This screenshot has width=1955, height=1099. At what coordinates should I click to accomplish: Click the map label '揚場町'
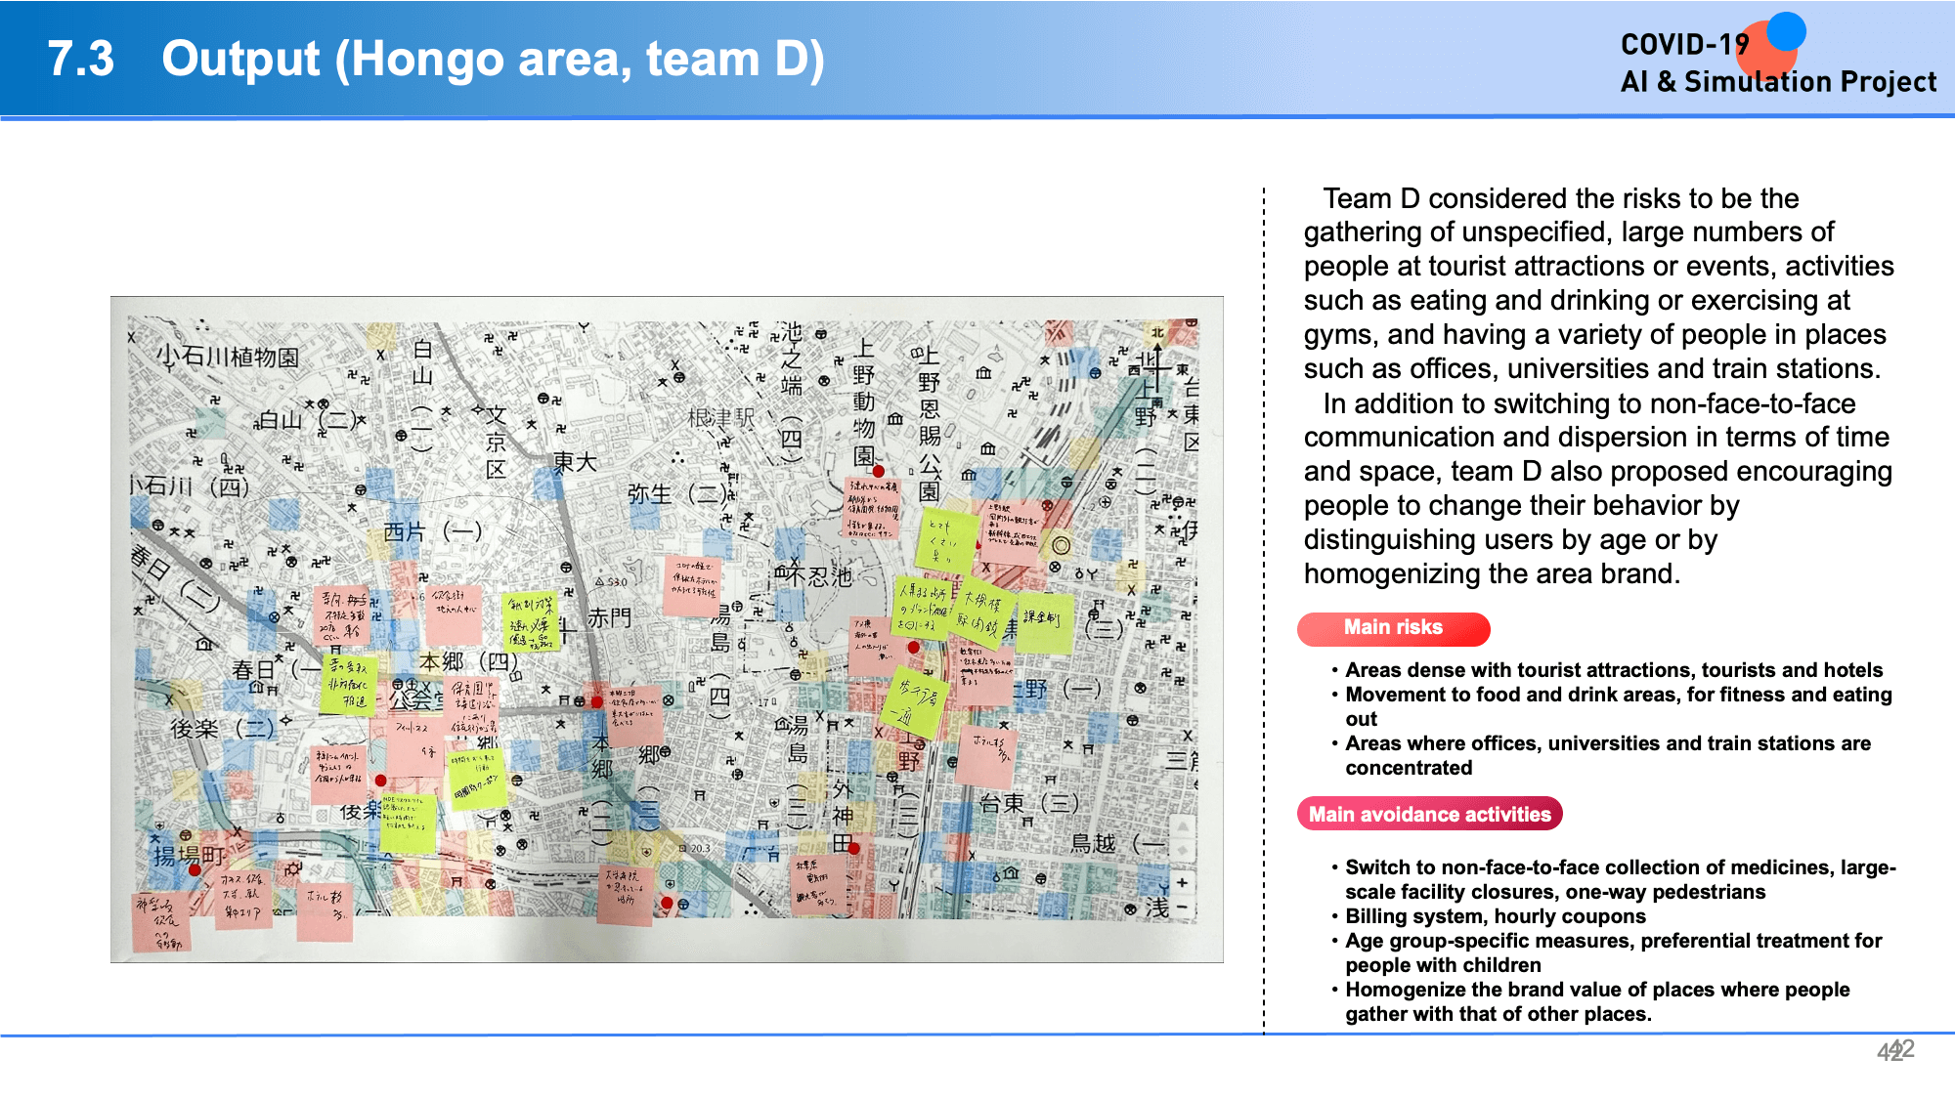[x=190, y=856]
